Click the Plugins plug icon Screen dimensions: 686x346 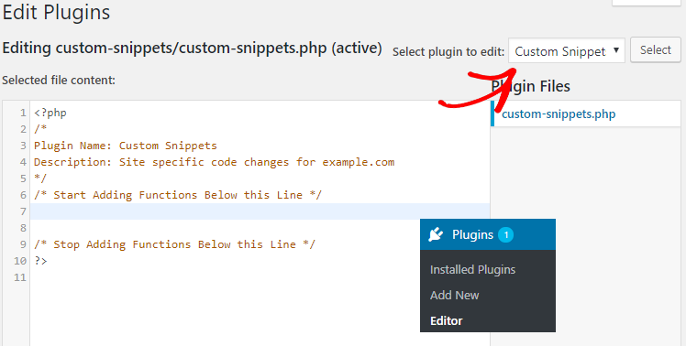coord(436,234)
